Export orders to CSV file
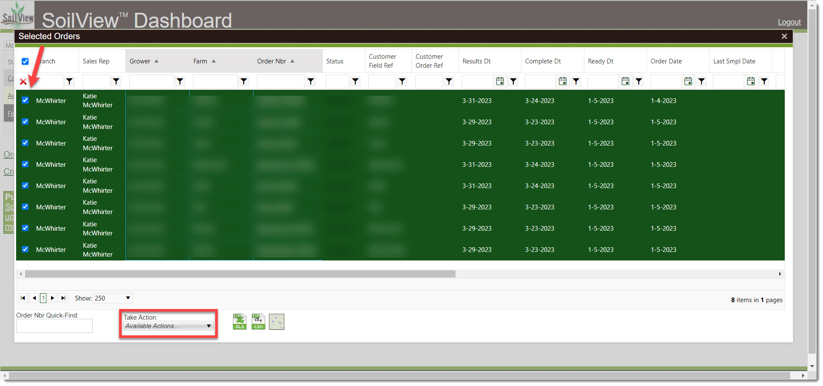The width and height of the screenshot is (823, 386). pos(258,322)
